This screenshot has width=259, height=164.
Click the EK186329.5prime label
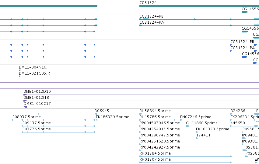[112, 117]
